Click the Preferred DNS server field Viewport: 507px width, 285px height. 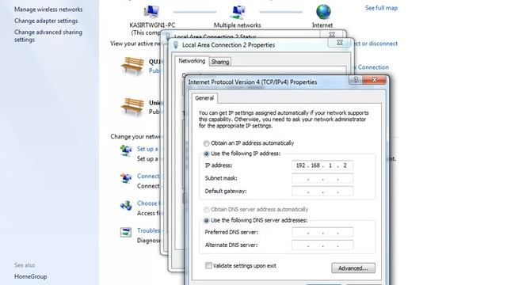click(322, 232)
